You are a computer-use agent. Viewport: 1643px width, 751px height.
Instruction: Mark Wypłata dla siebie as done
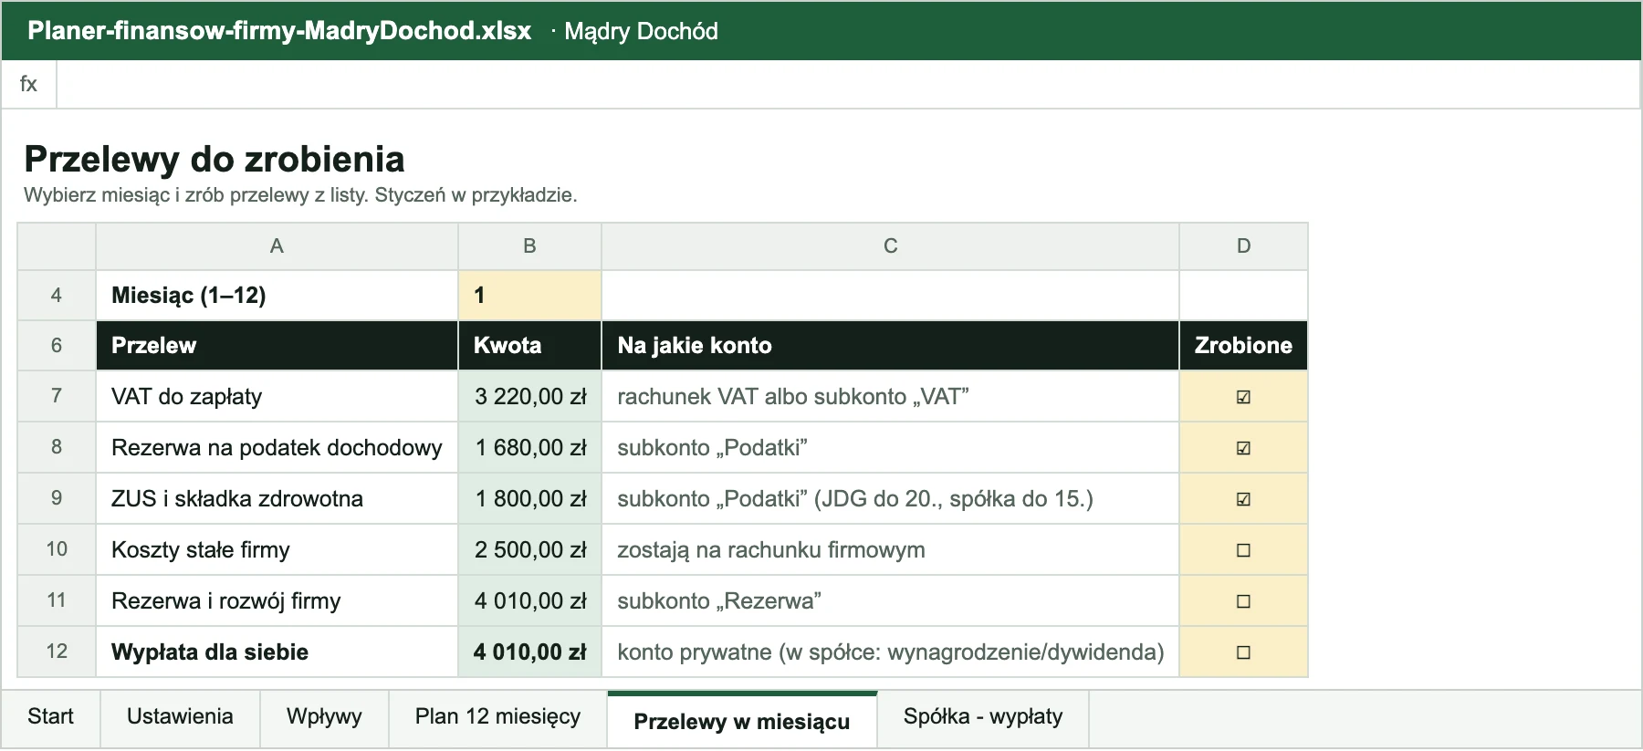pyautogui.click(x=1243, y=652)
